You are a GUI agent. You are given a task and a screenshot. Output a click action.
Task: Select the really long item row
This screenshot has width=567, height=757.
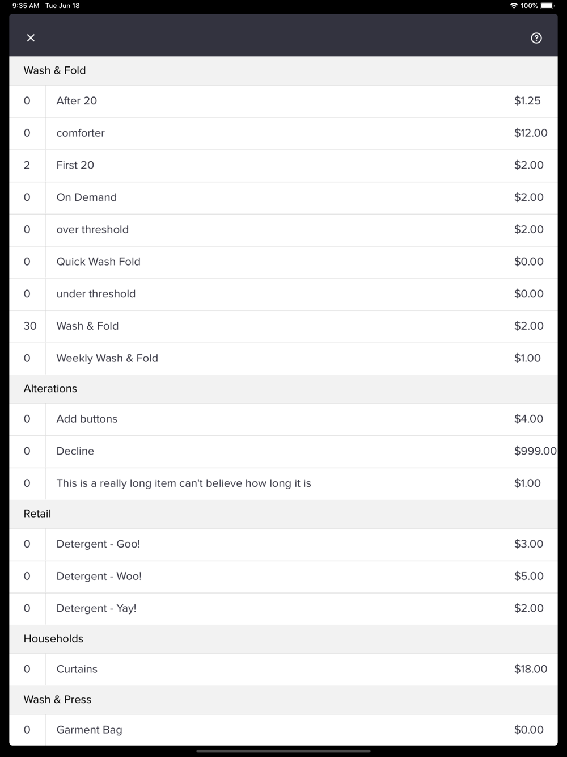coord(283,483)
